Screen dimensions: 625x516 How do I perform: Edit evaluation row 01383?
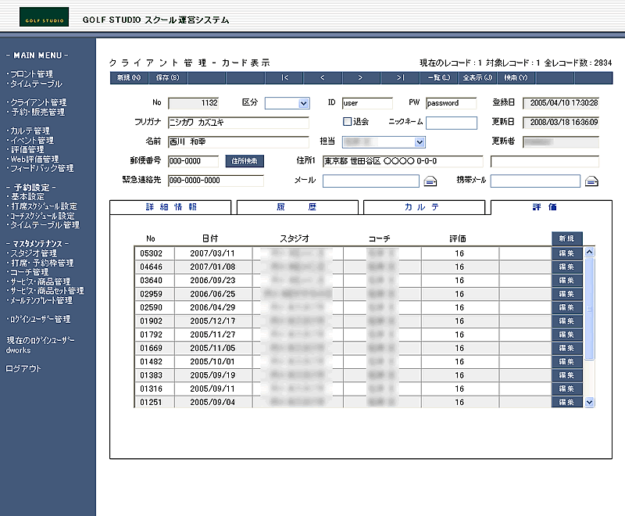(567, 375)
